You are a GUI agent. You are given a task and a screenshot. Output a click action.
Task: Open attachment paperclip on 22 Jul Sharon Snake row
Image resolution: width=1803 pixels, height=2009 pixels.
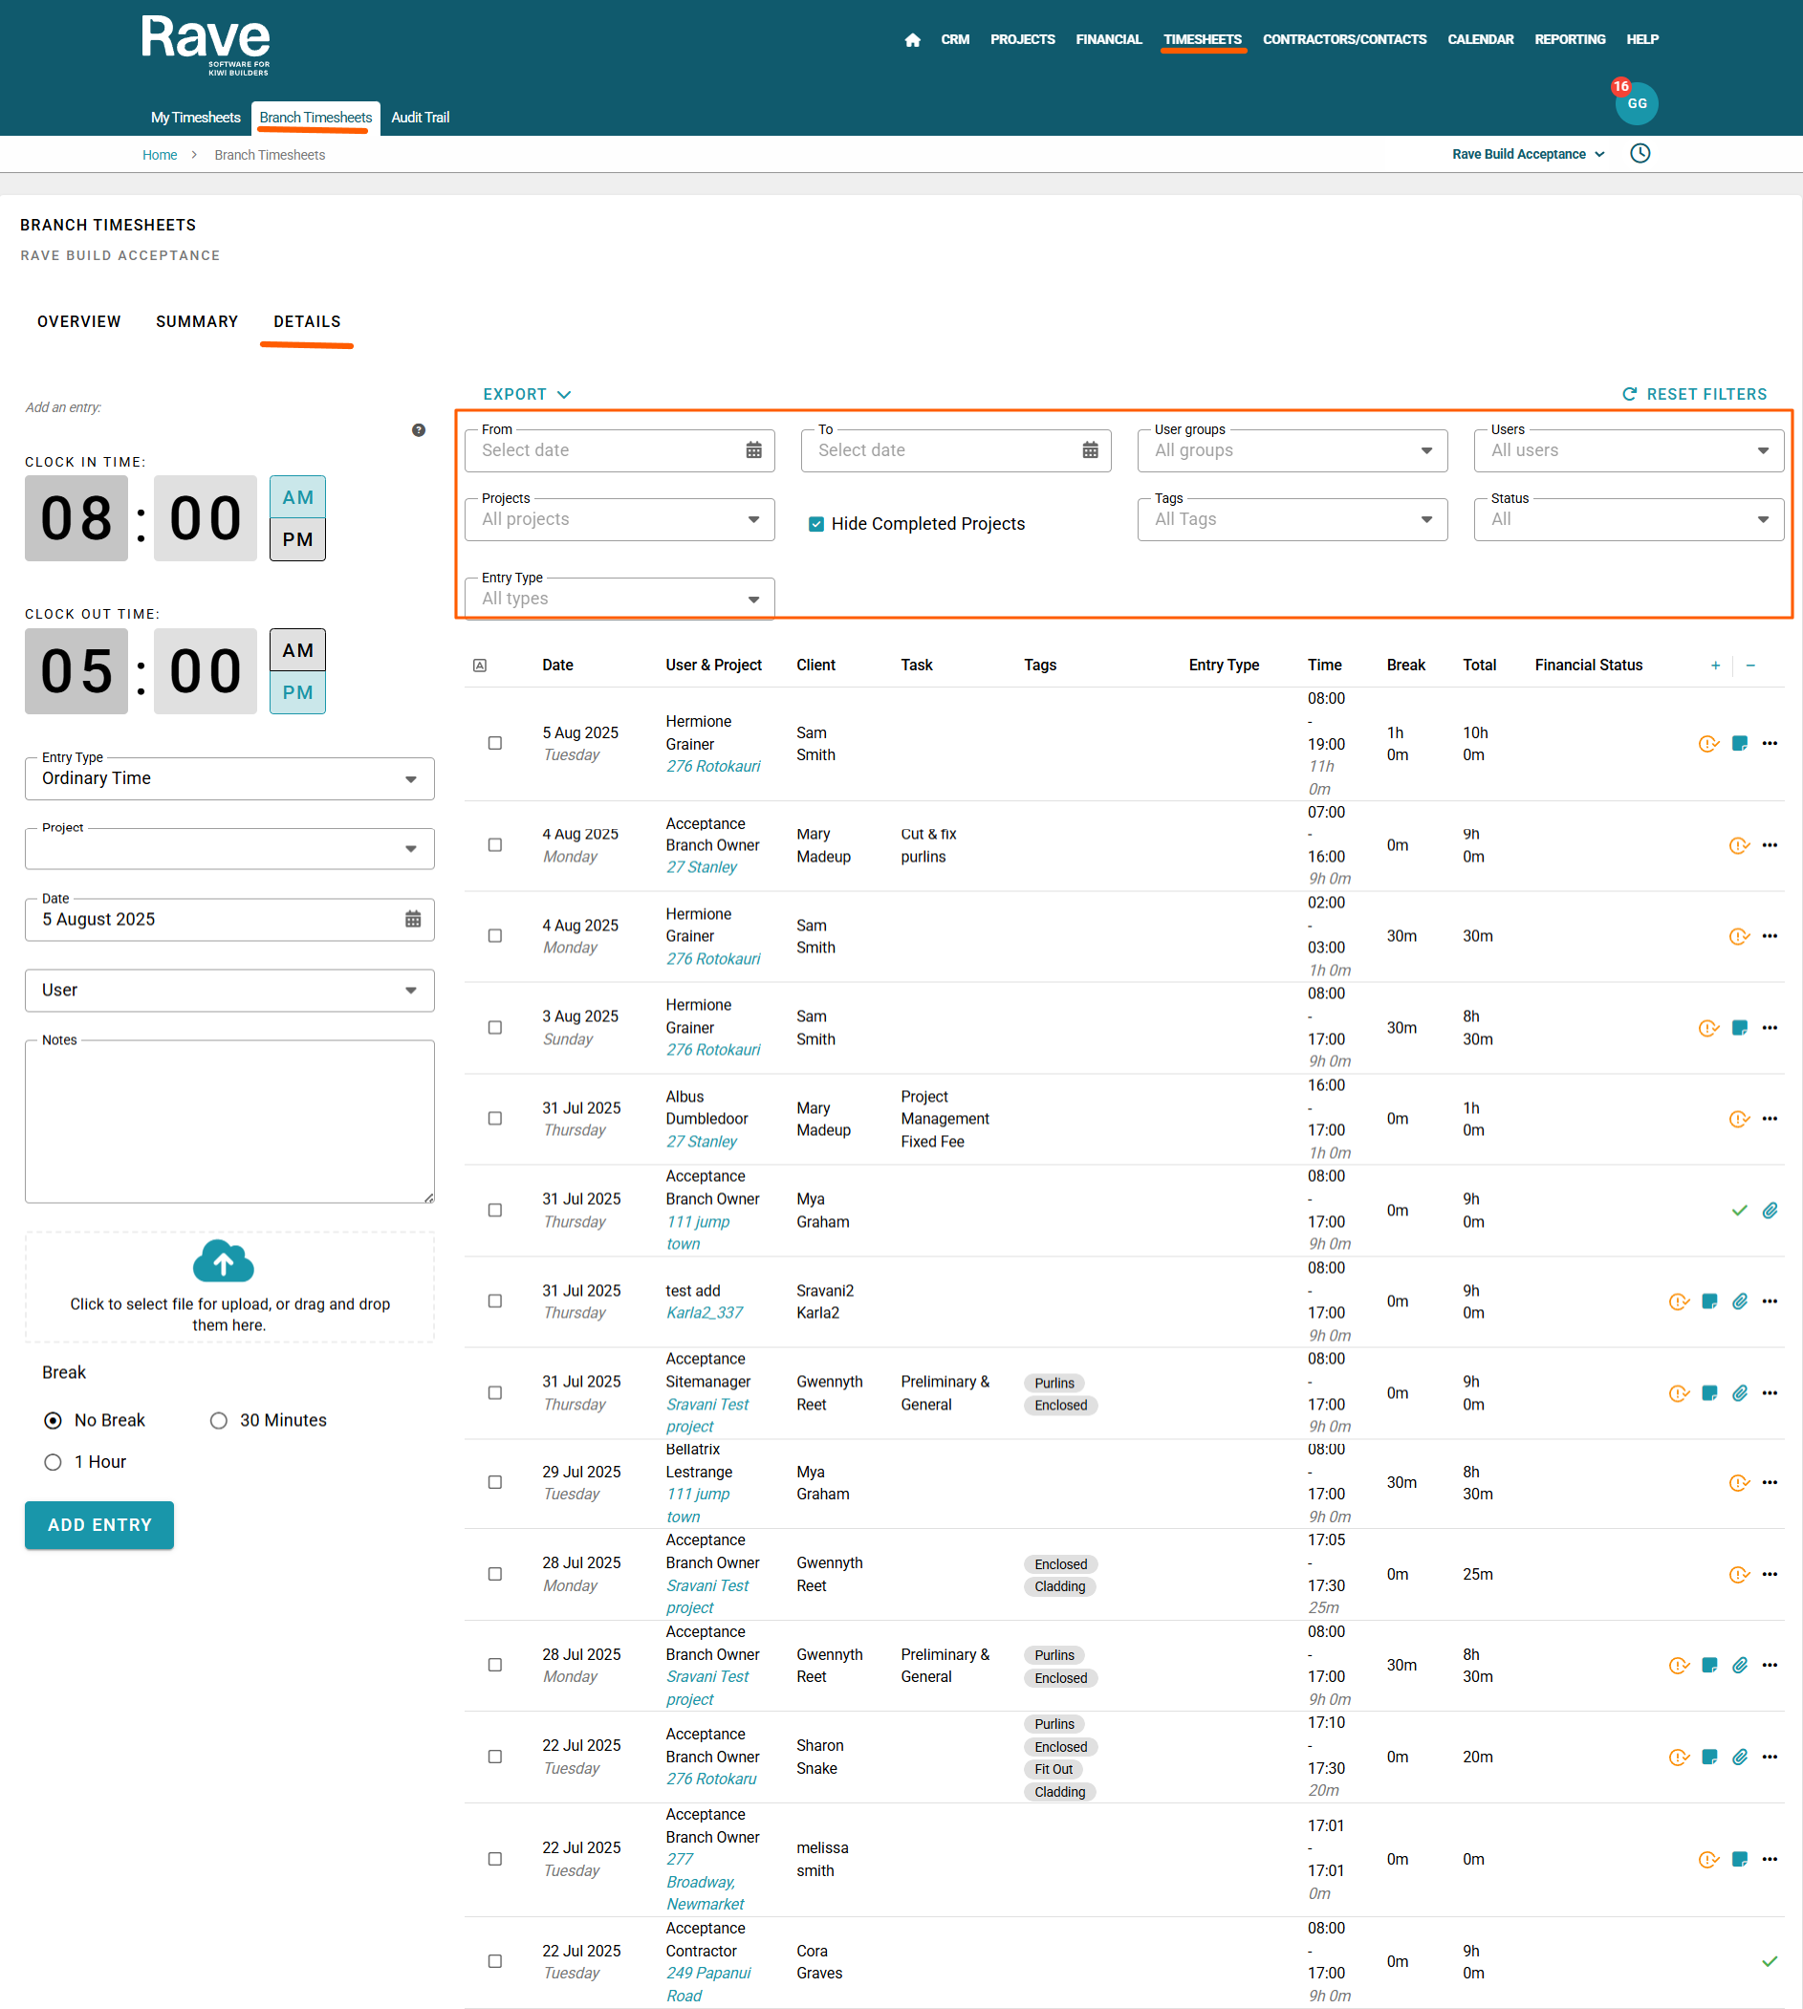coord(1740,1758)
